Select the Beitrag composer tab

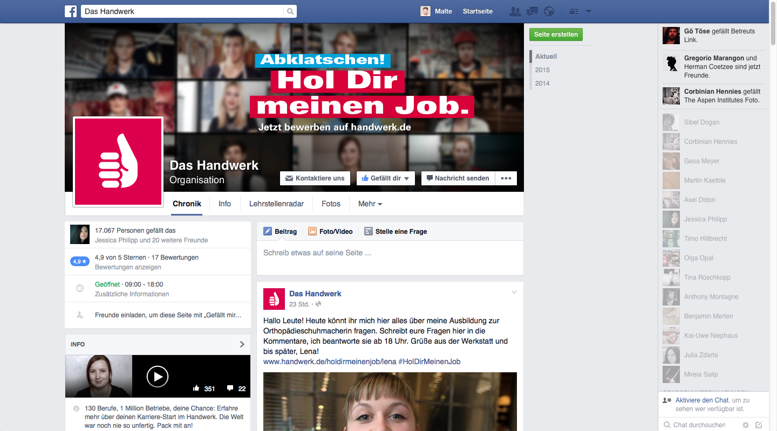coord(280,231)
